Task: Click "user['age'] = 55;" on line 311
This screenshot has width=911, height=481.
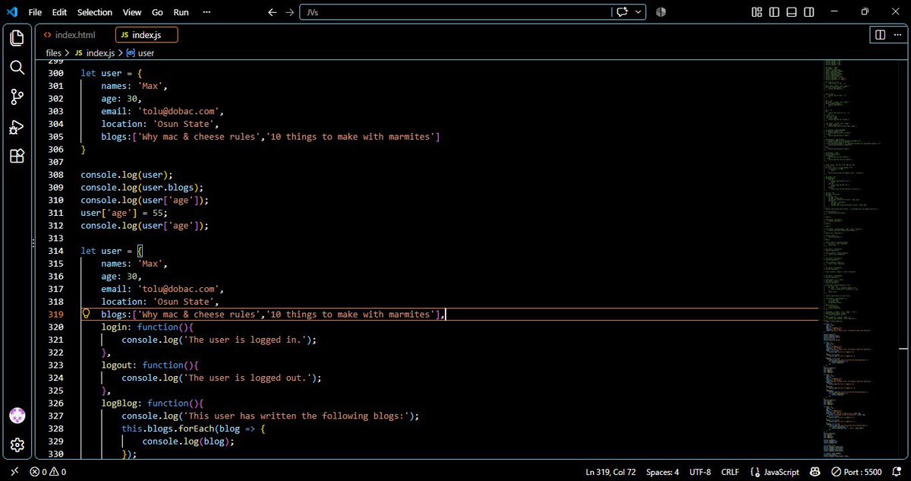Action: 125,213
